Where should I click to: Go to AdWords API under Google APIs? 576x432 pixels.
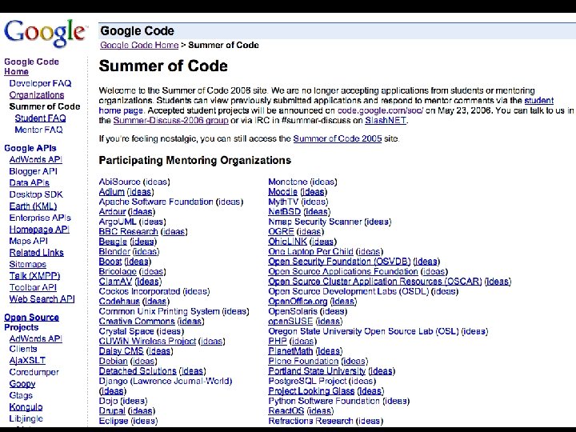pyautogui.click(x=35, y=159)
